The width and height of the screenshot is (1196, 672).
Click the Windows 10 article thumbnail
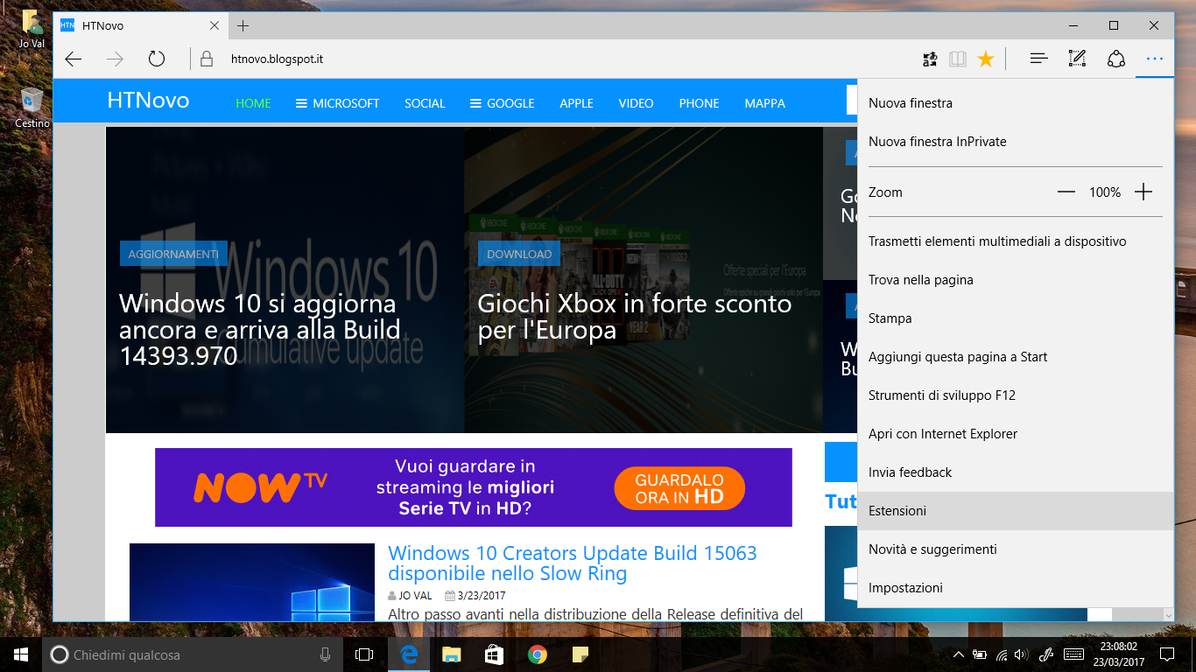[x=252, y=582]
